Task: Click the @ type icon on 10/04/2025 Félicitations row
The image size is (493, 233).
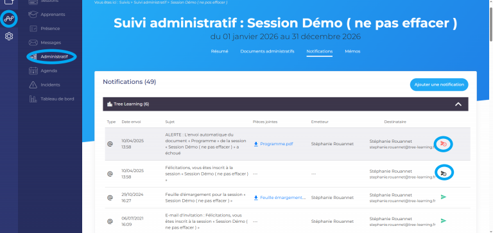Action: 110,173
